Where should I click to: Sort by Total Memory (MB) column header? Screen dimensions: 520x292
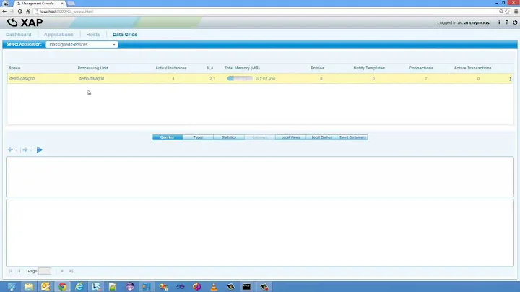coord(242,68)
